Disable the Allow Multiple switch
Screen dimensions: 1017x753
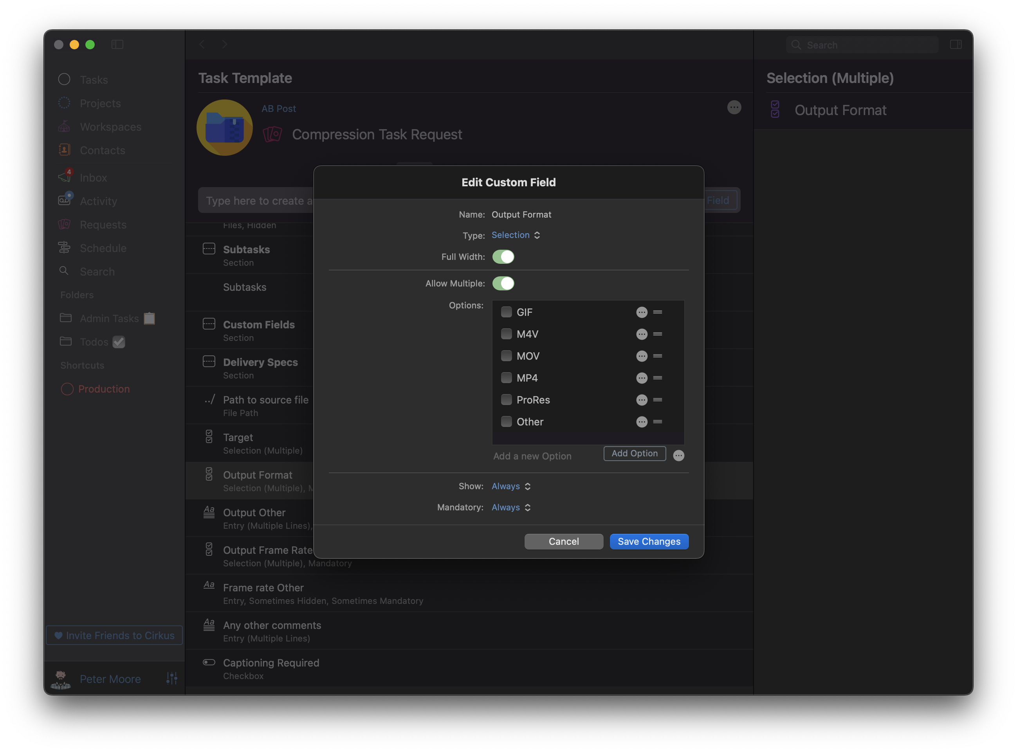point(503,283)
